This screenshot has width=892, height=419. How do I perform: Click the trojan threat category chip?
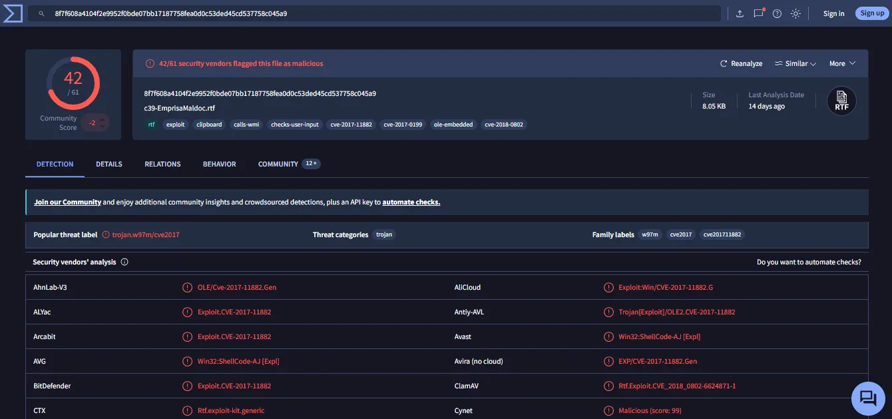click(384, 235)
